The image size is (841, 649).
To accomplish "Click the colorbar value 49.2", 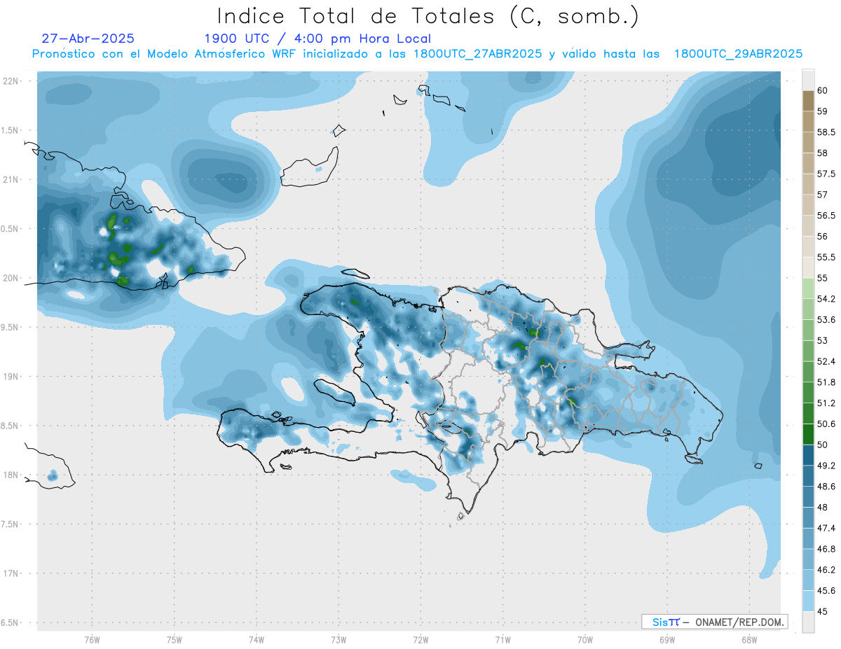I will pyautogui.click(x=826, y=466).
